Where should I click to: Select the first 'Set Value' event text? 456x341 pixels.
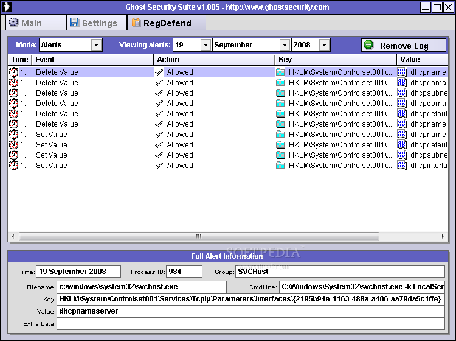coord(52,134)
